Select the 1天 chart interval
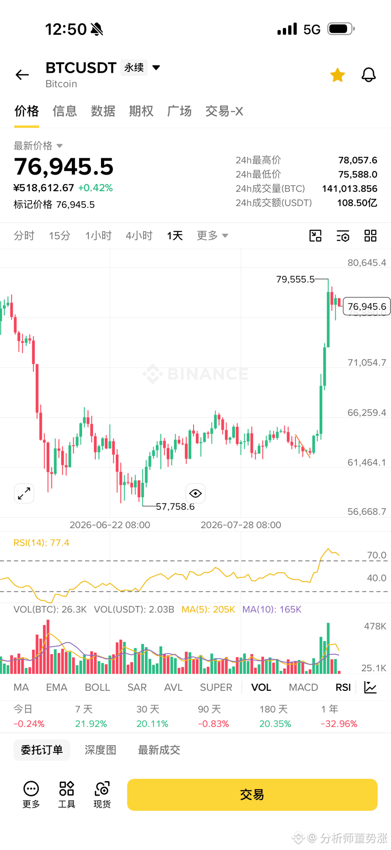The height and width of the screenshot is (850, 391). pyautogui.click(x=175, y=236)
